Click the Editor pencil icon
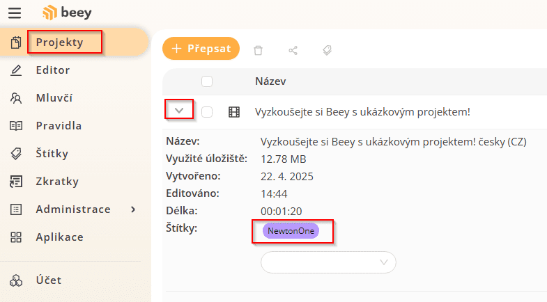 point(16,70)
